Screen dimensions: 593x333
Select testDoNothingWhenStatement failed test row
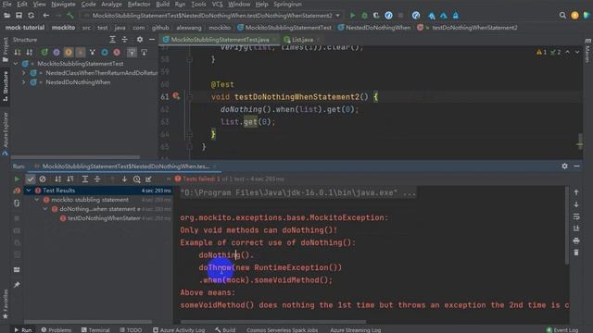click(100, 218)
